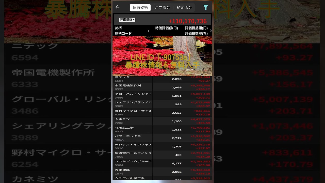Open the 北川鉄工所 holding entry
The width and height of the screenshot is (325, 183).
click(x=162, y=129)
